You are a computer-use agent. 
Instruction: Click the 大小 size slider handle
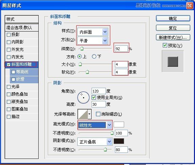[x=80, y=64]
